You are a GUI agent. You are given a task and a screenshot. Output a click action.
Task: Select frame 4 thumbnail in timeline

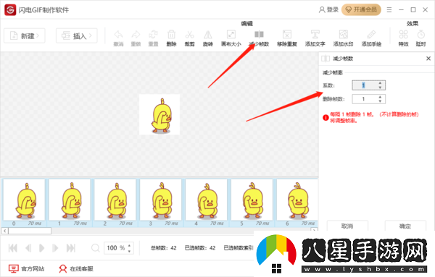pos(206,203)
